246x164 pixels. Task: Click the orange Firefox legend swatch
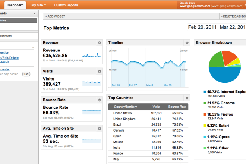(205, 114)
